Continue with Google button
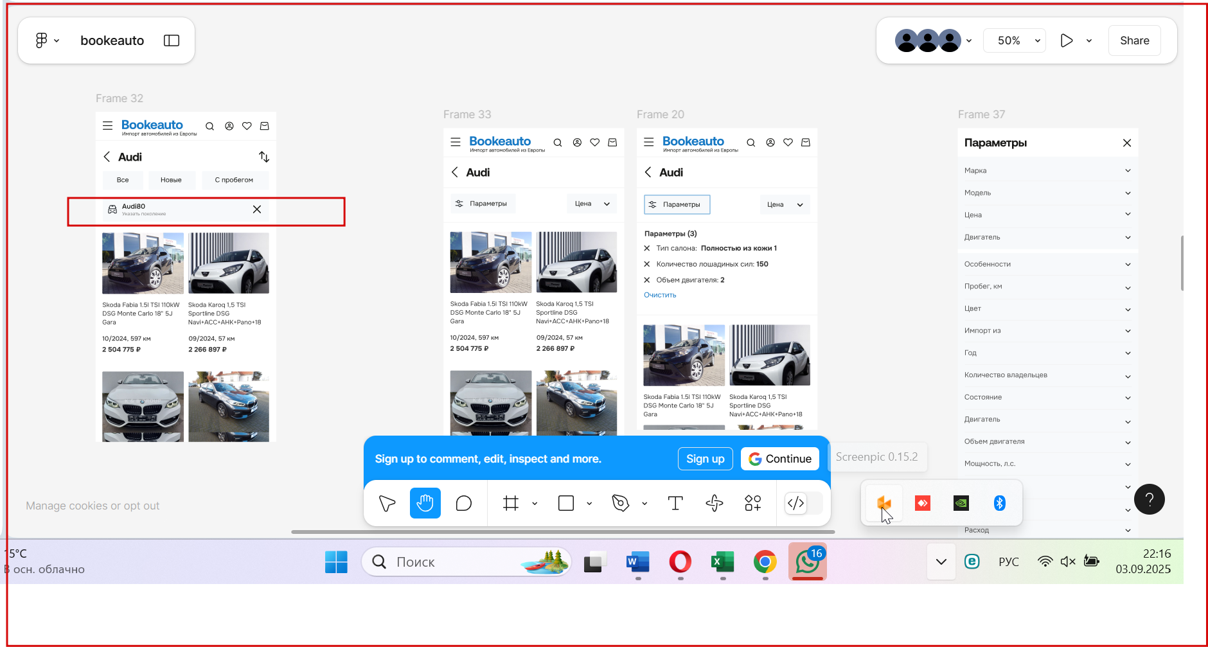 click(779, 459)
